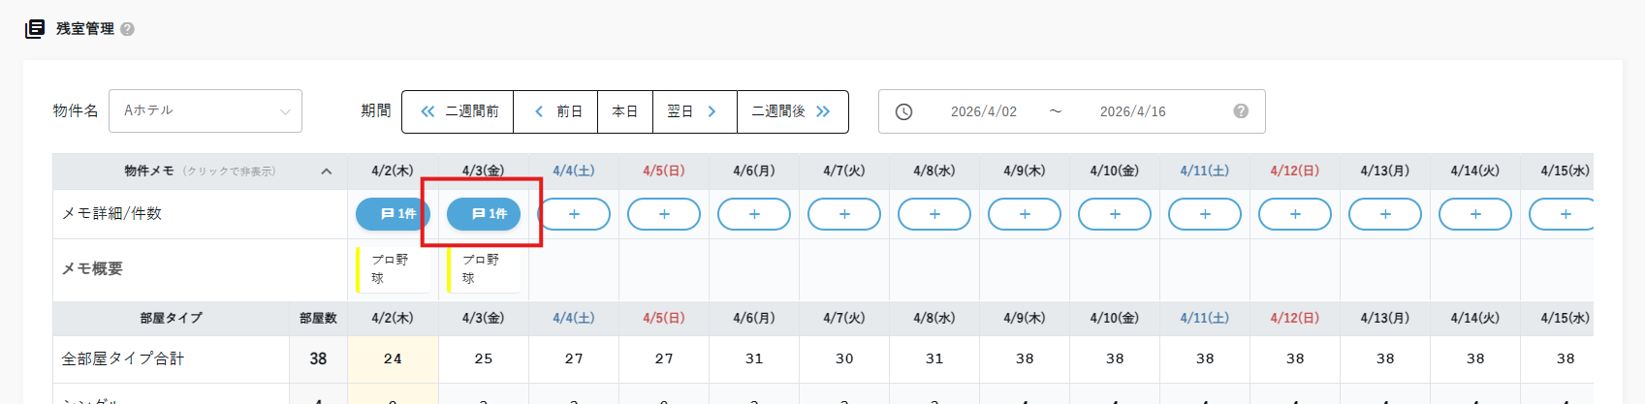This screenshot has width=1645, height=404.
Task: Advance with 二週間後 button
Action: [791, 111]
